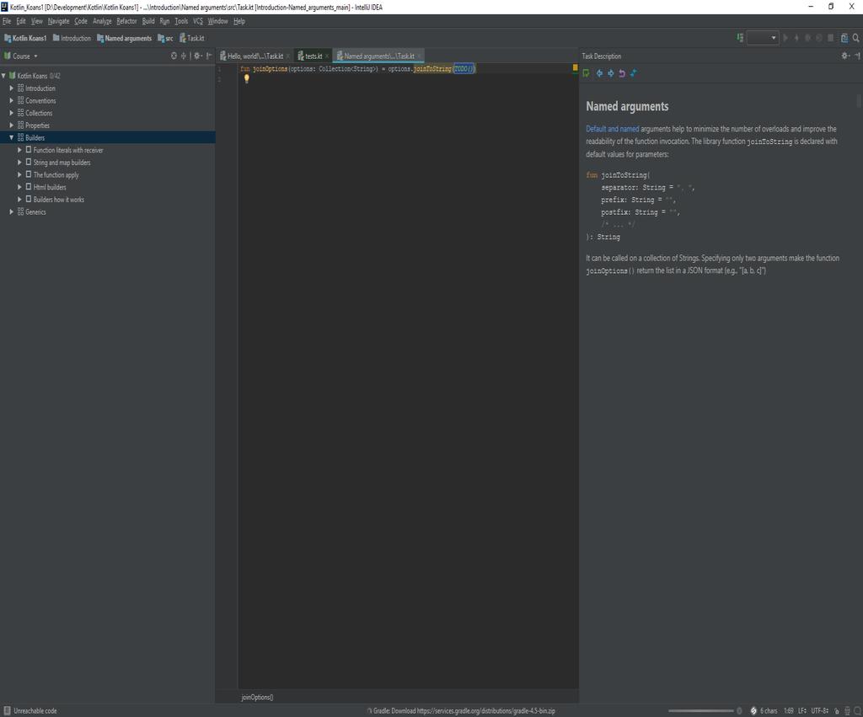Click the UTF-8 encoding selector
The height and width of the screenshot is (717, 863).
pos(819,711)
